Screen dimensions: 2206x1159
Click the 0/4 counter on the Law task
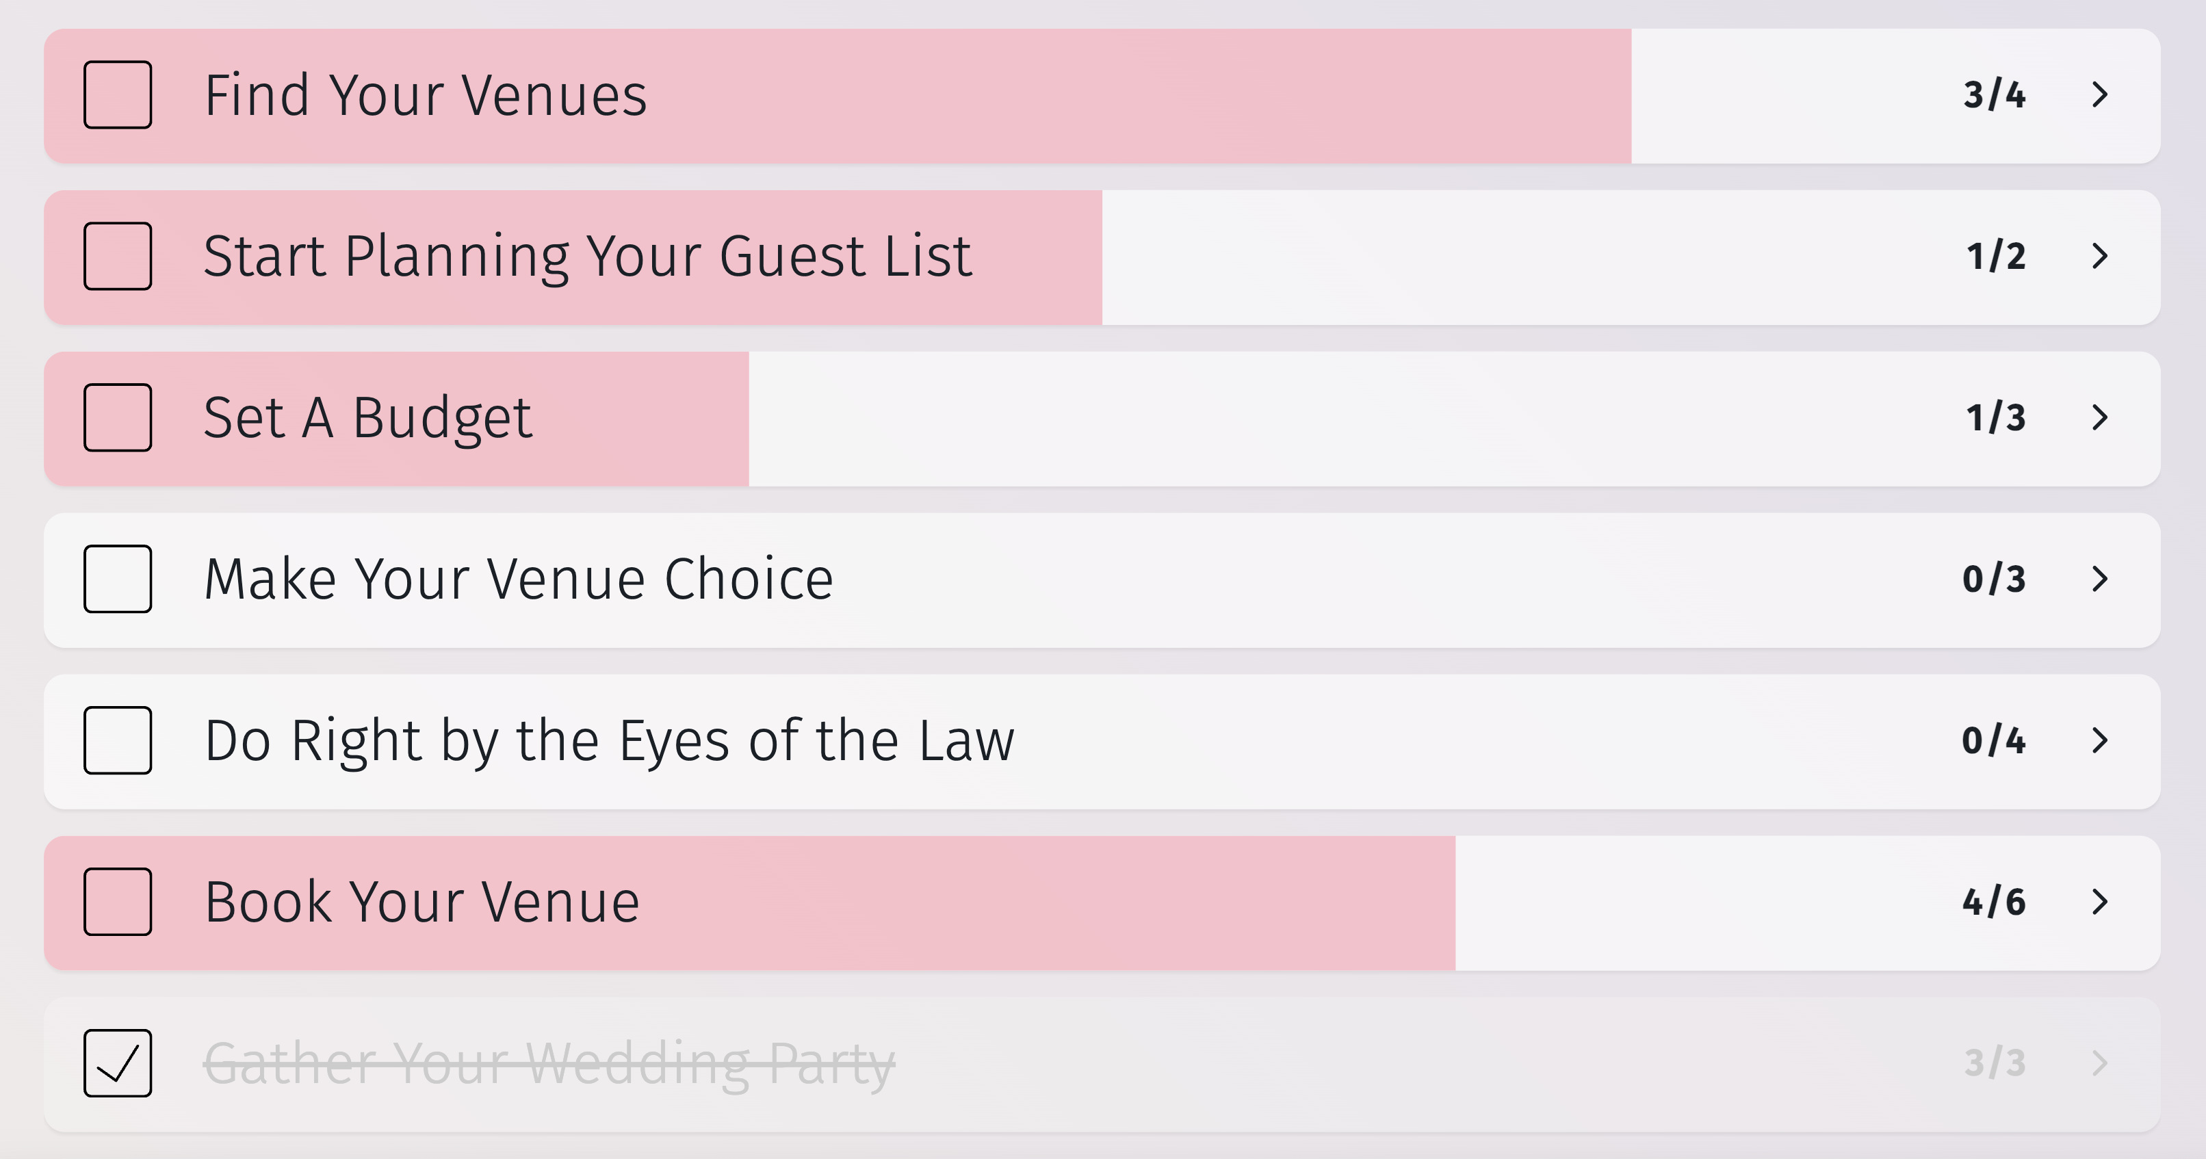pyautogui.click(x=1994, y=740)
